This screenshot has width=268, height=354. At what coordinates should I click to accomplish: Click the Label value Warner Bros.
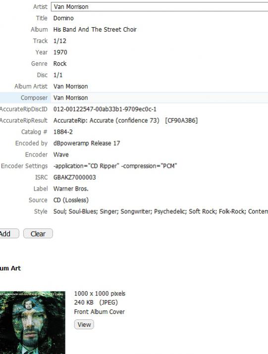71,189
